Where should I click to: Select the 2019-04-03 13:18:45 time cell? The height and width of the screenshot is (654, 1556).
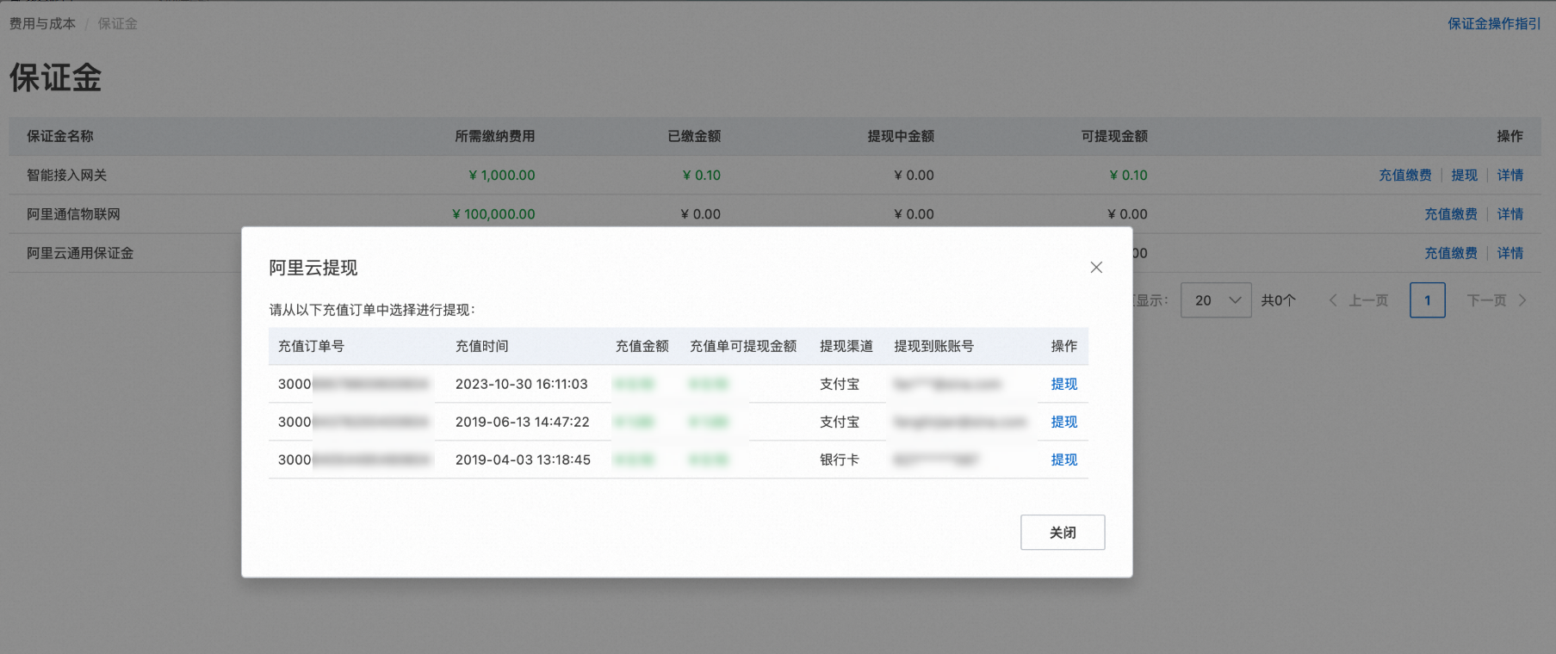tap(523, 460)
